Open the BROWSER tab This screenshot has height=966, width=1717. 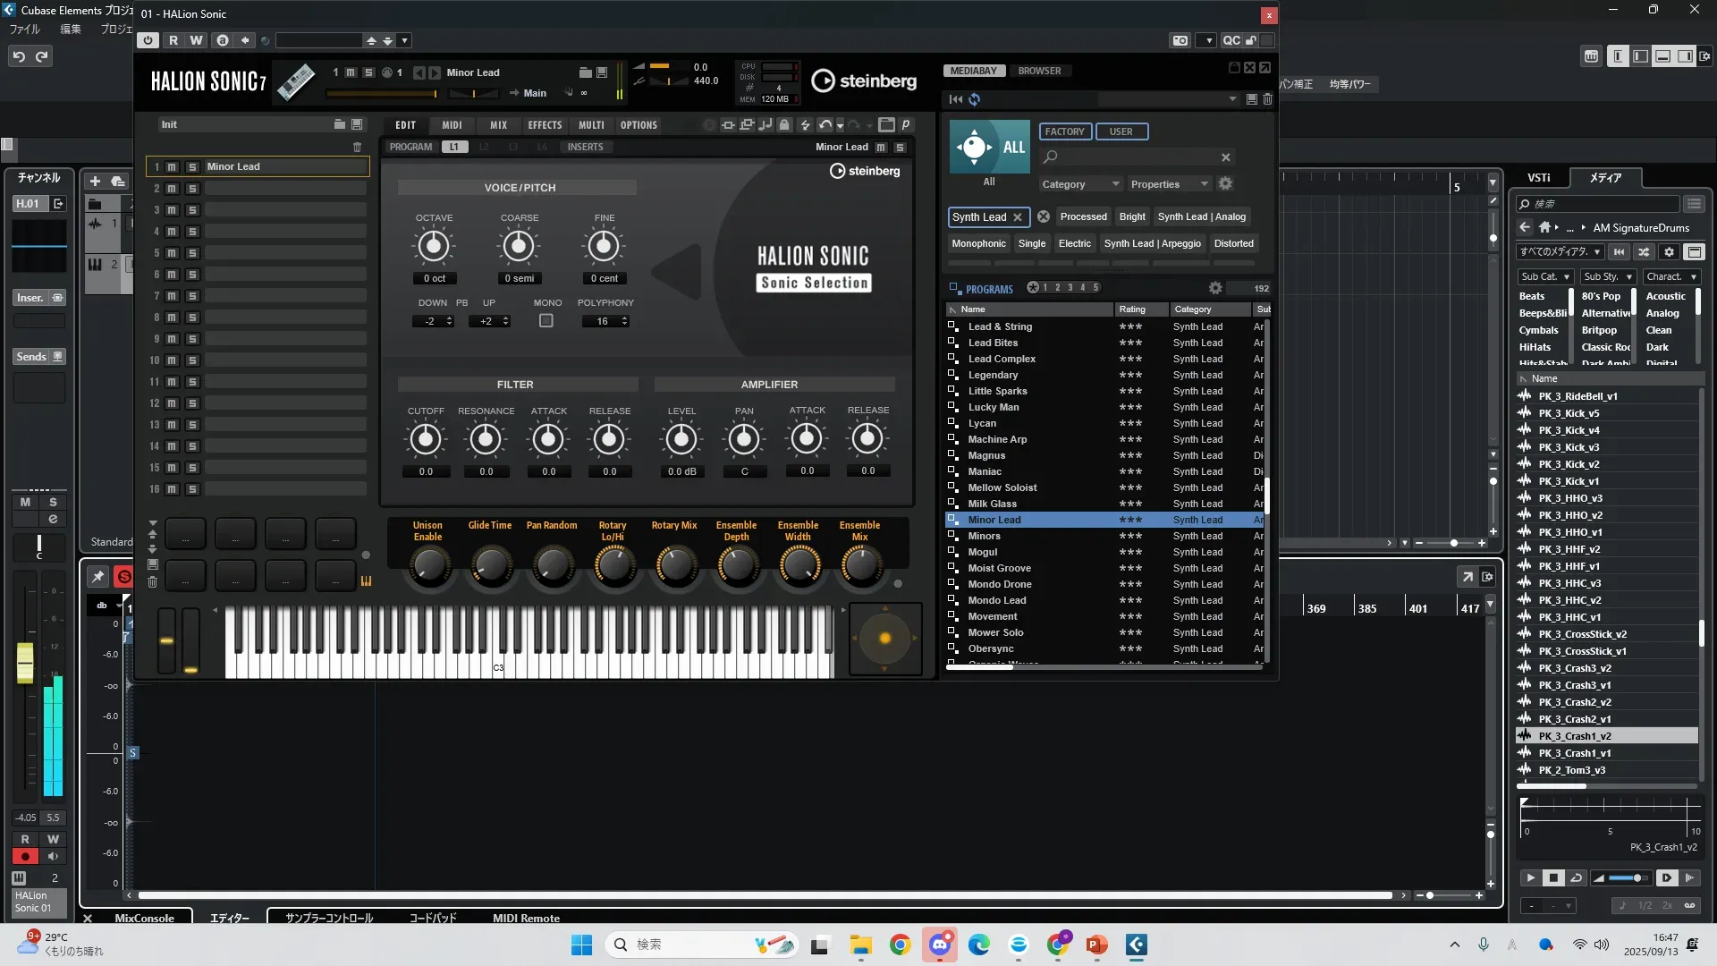point(1039,71)
